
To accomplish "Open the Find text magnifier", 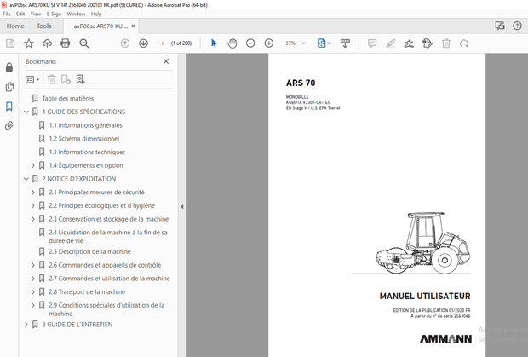I will click(84, 43).
